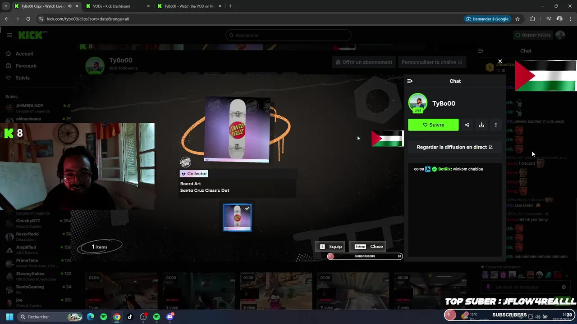Open PrimeTime channel in sidebar
Viewport: 577px width, 324px height.
[38, 263]
